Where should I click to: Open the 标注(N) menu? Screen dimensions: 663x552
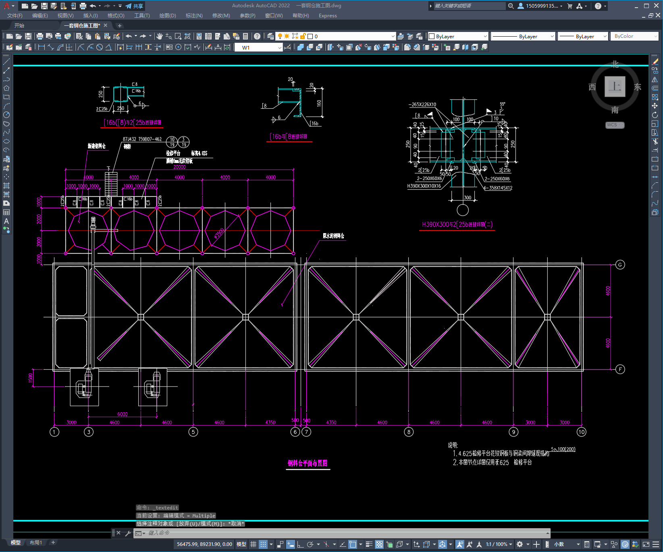194,16
